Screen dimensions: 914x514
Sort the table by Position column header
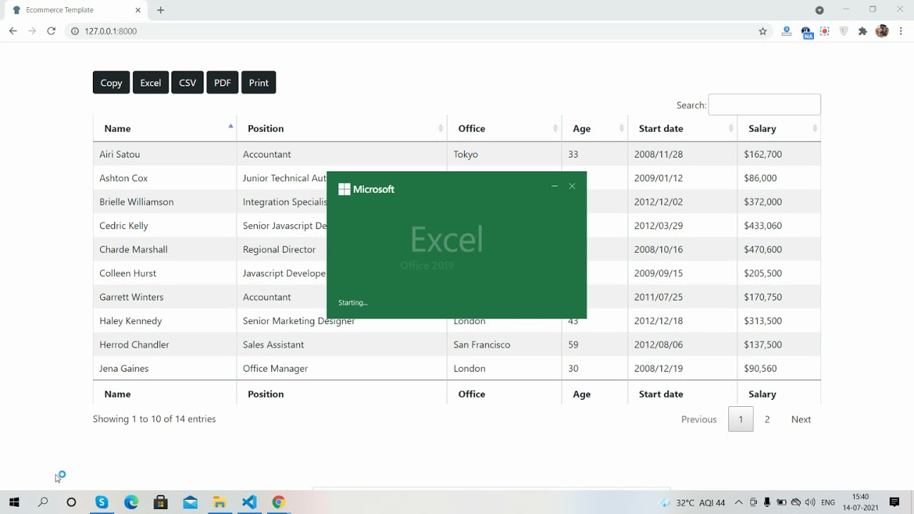[x=341, y=128]
